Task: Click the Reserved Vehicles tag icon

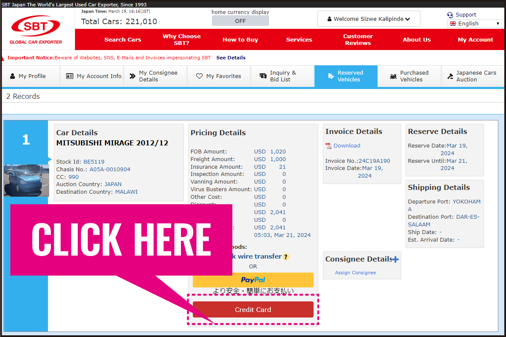Action: pyautogui.click(x=331, y=76)
